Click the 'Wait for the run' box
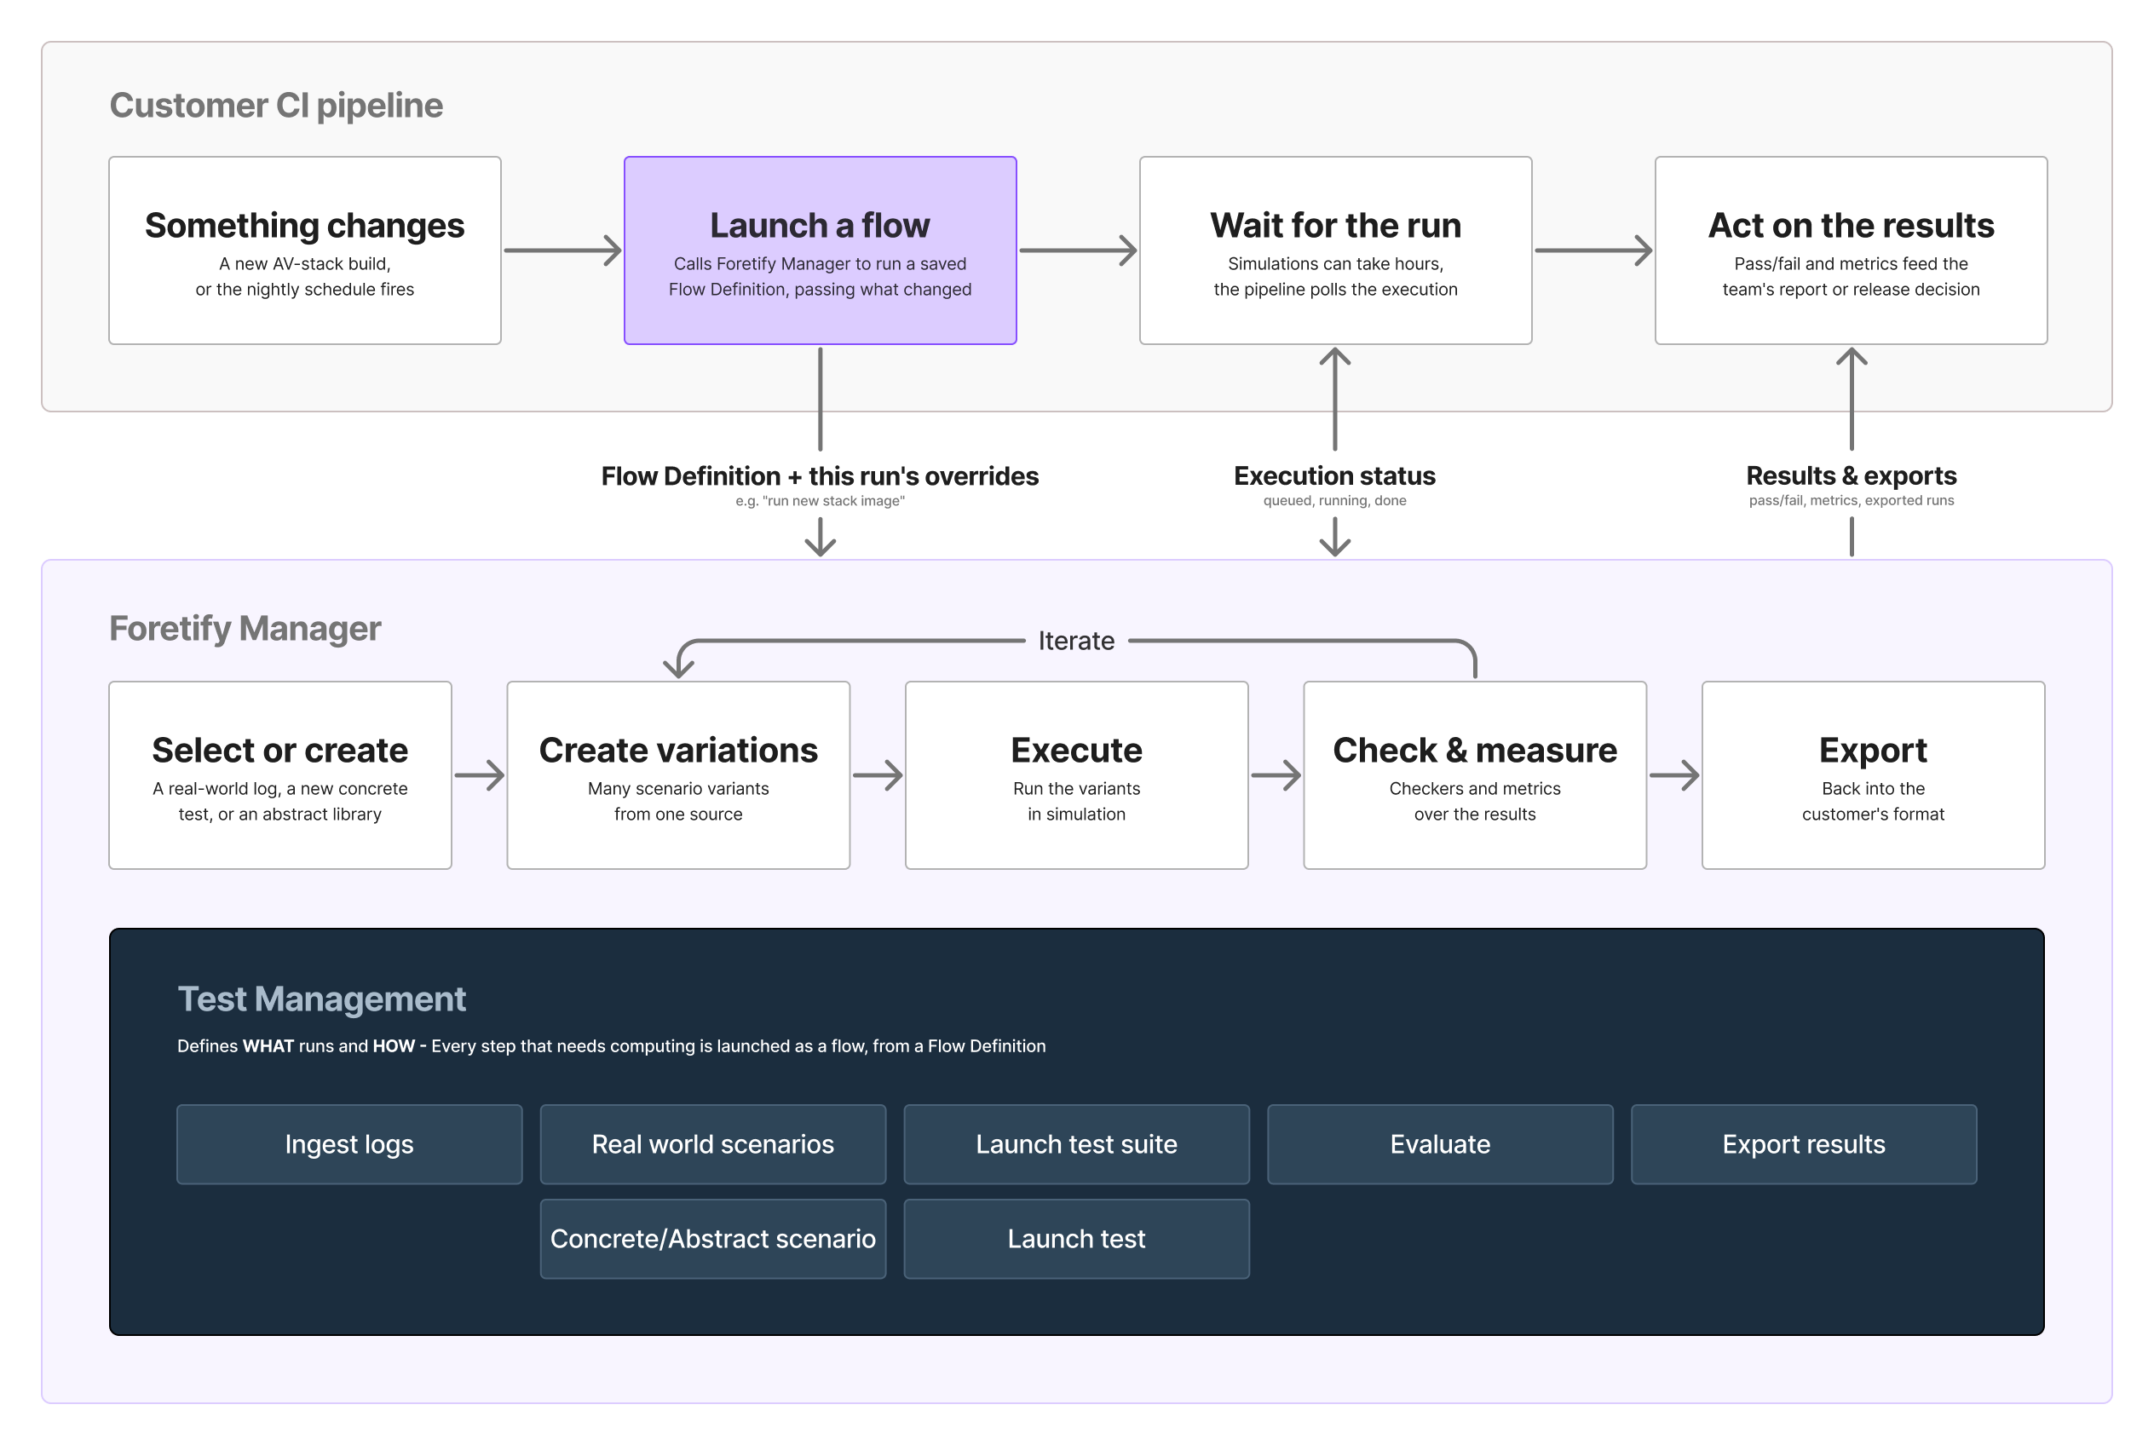This screenshot has height=1445, width=2154. click(x=1334, y=250)
